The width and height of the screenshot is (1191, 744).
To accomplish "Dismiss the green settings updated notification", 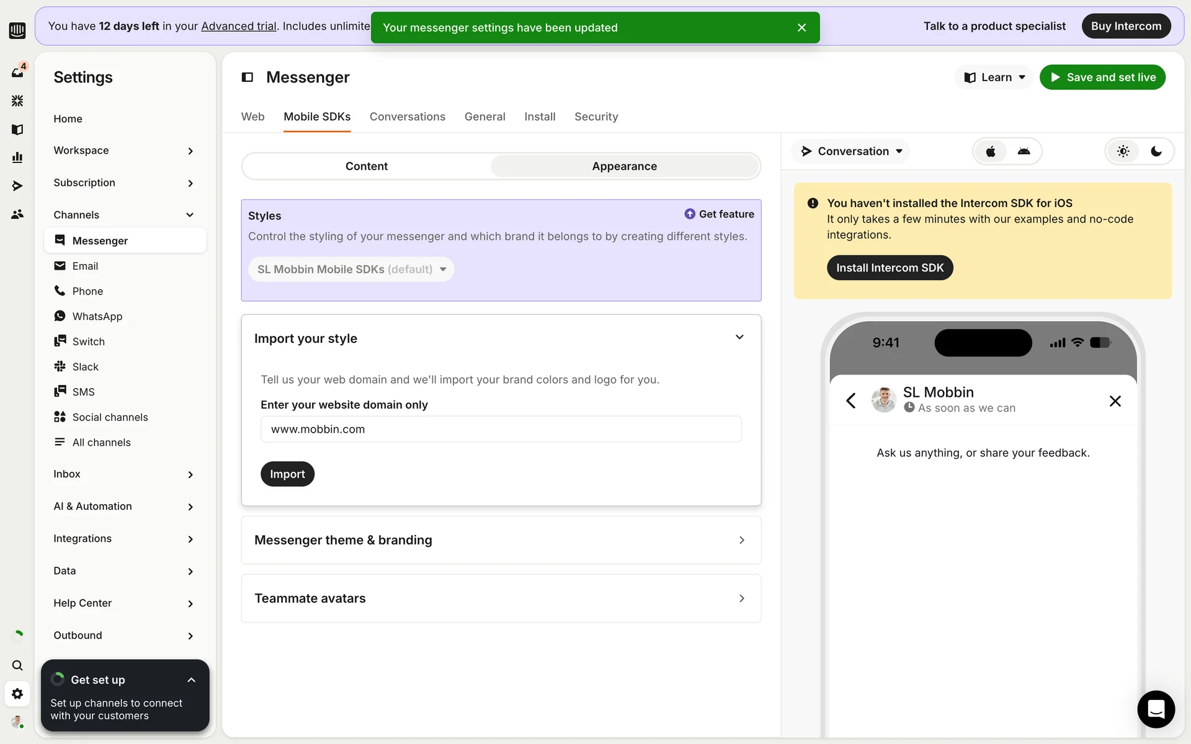I will pos(801,27).
